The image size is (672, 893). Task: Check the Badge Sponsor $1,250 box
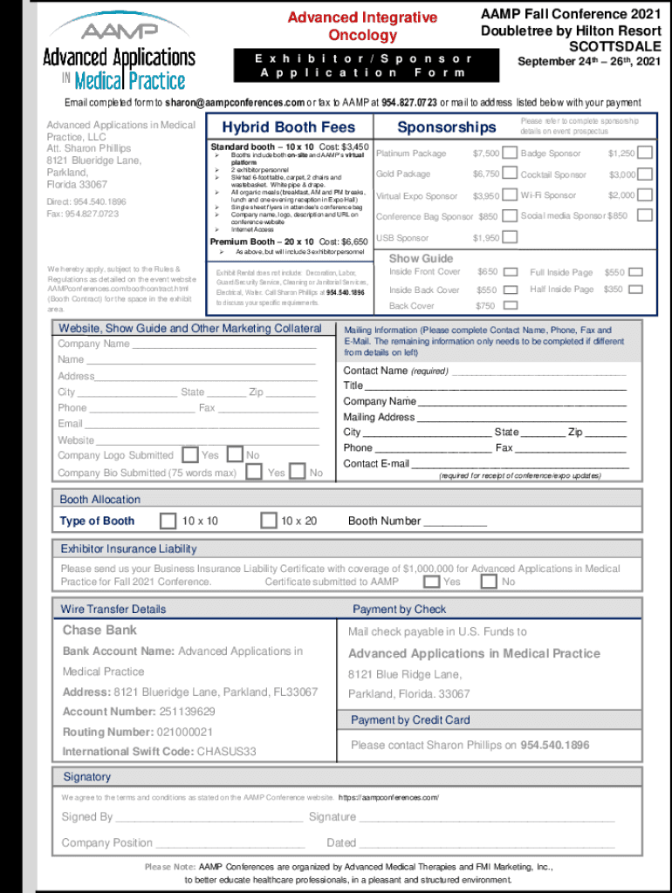pyautogui.click(x=645, y=153)
